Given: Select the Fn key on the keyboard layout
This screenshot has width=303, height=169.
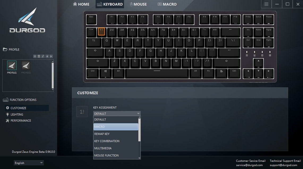Looking at the screenshot, I should coord(208,73).
